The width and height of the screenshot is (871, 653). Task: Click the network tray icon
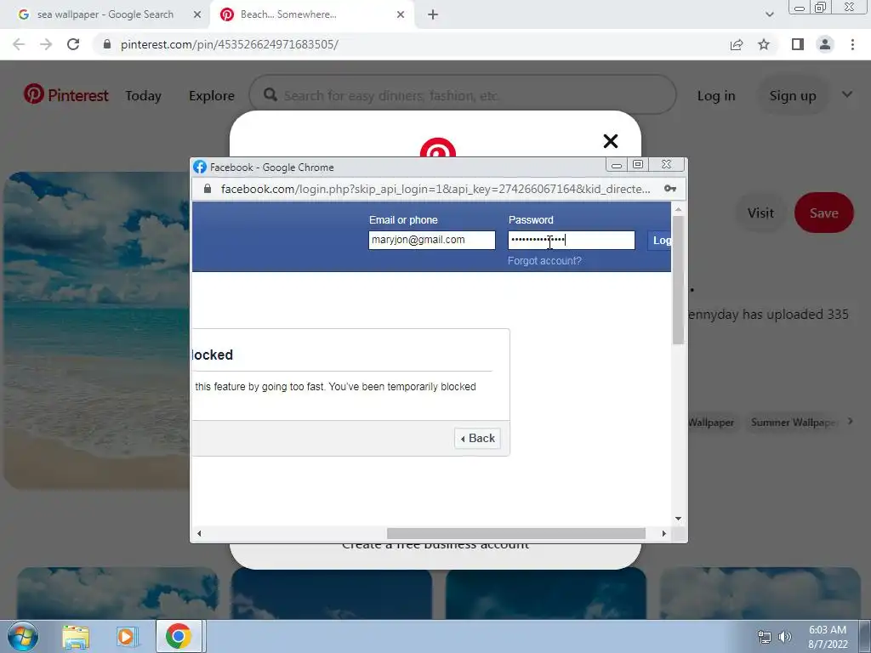[765, 637]
